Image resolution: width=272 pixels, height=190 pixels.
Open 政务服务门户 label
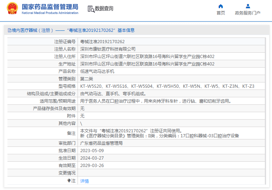pyautogui.click(x=248, y=13)
